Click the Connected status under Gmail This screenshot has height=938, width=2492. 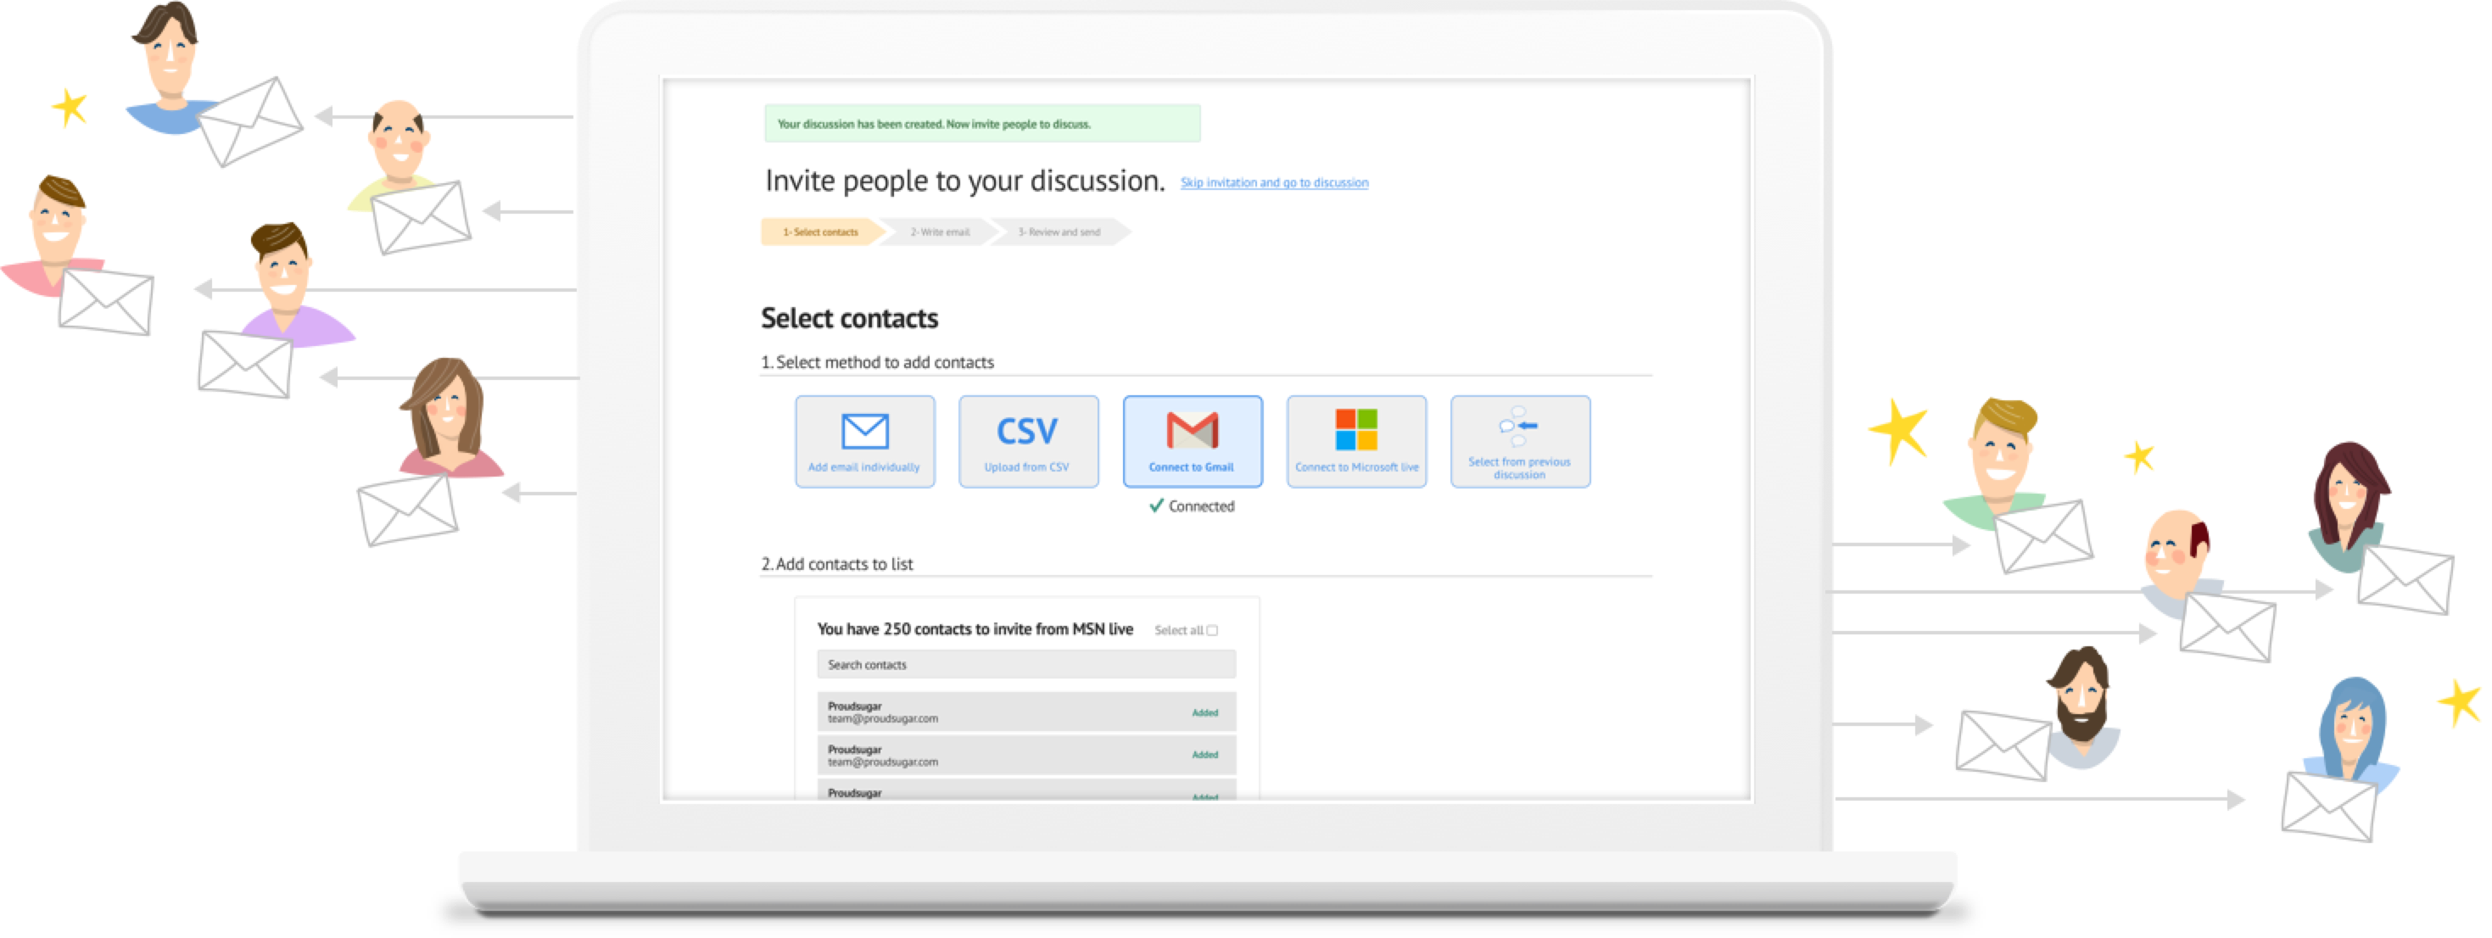pyautogui.click(x=1192, y=505)
